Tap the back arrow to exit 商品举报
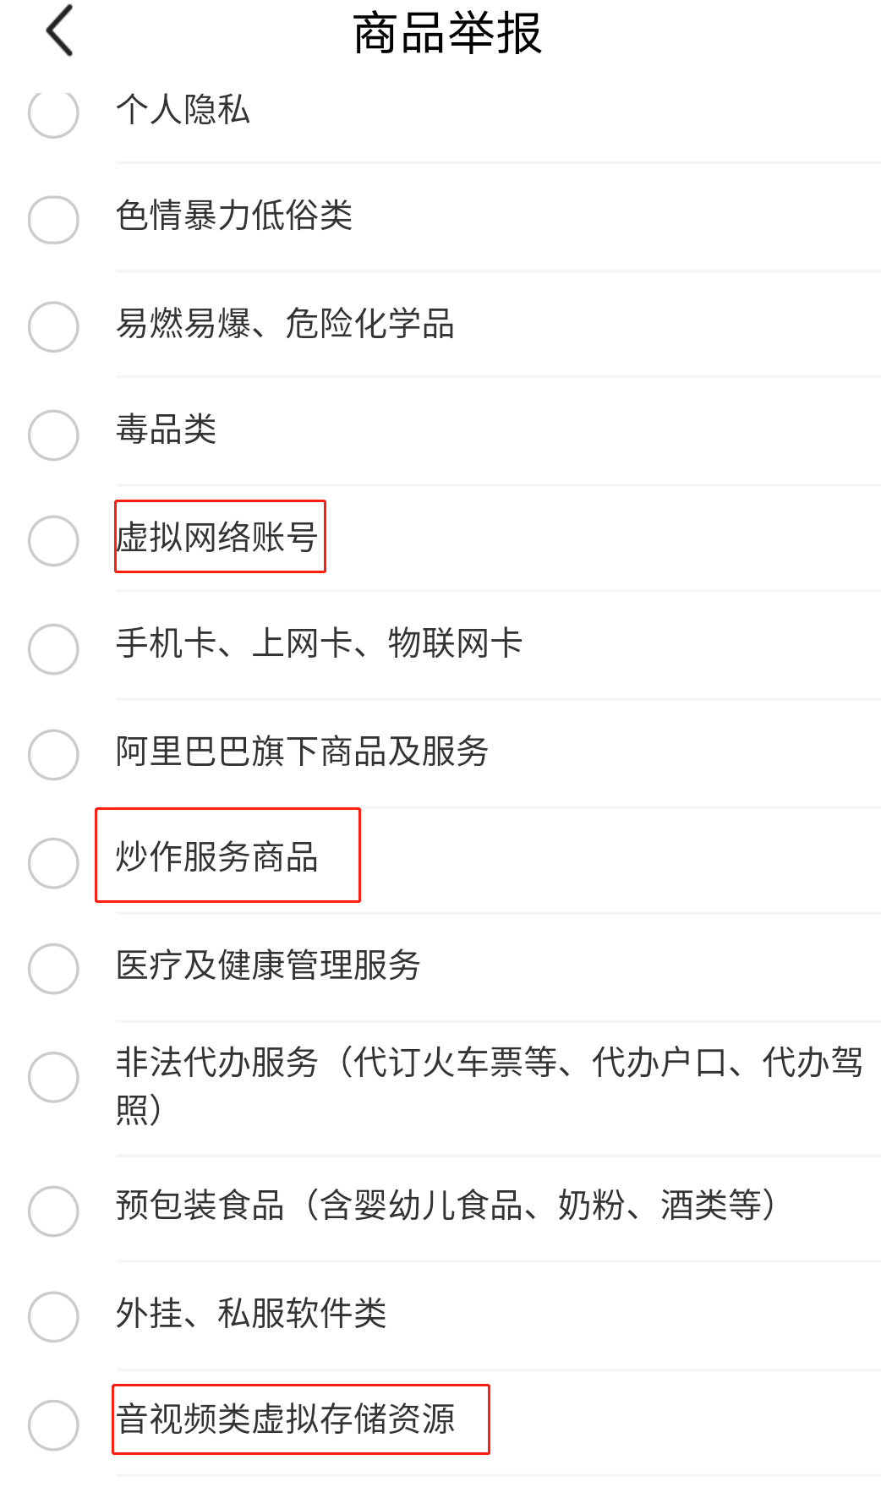 [57, 30]
